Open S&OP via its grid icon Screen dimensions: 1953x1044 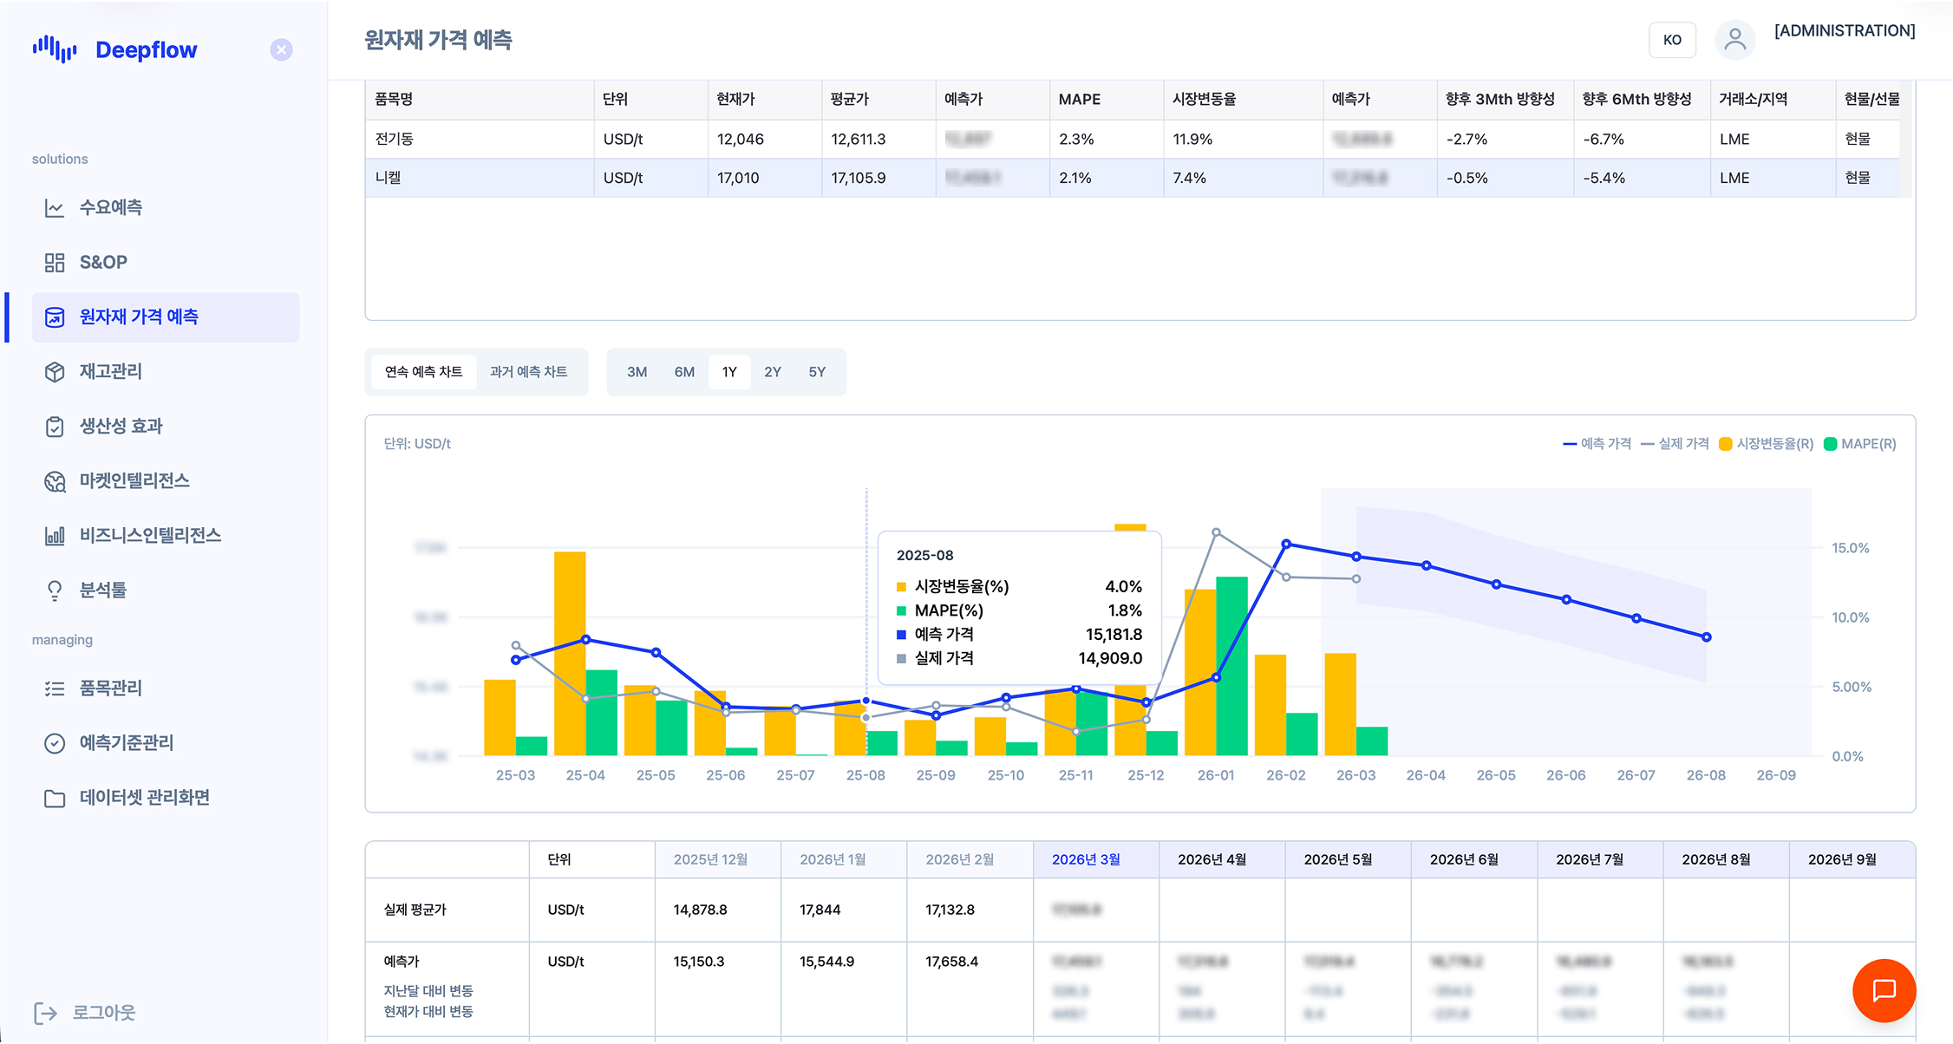point(55,263)
